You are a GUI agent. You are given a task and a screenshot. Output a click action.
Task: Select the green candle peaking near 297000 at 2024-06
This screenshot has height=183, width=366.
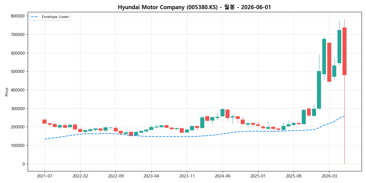pyautogui.click(x=222, y=113)
